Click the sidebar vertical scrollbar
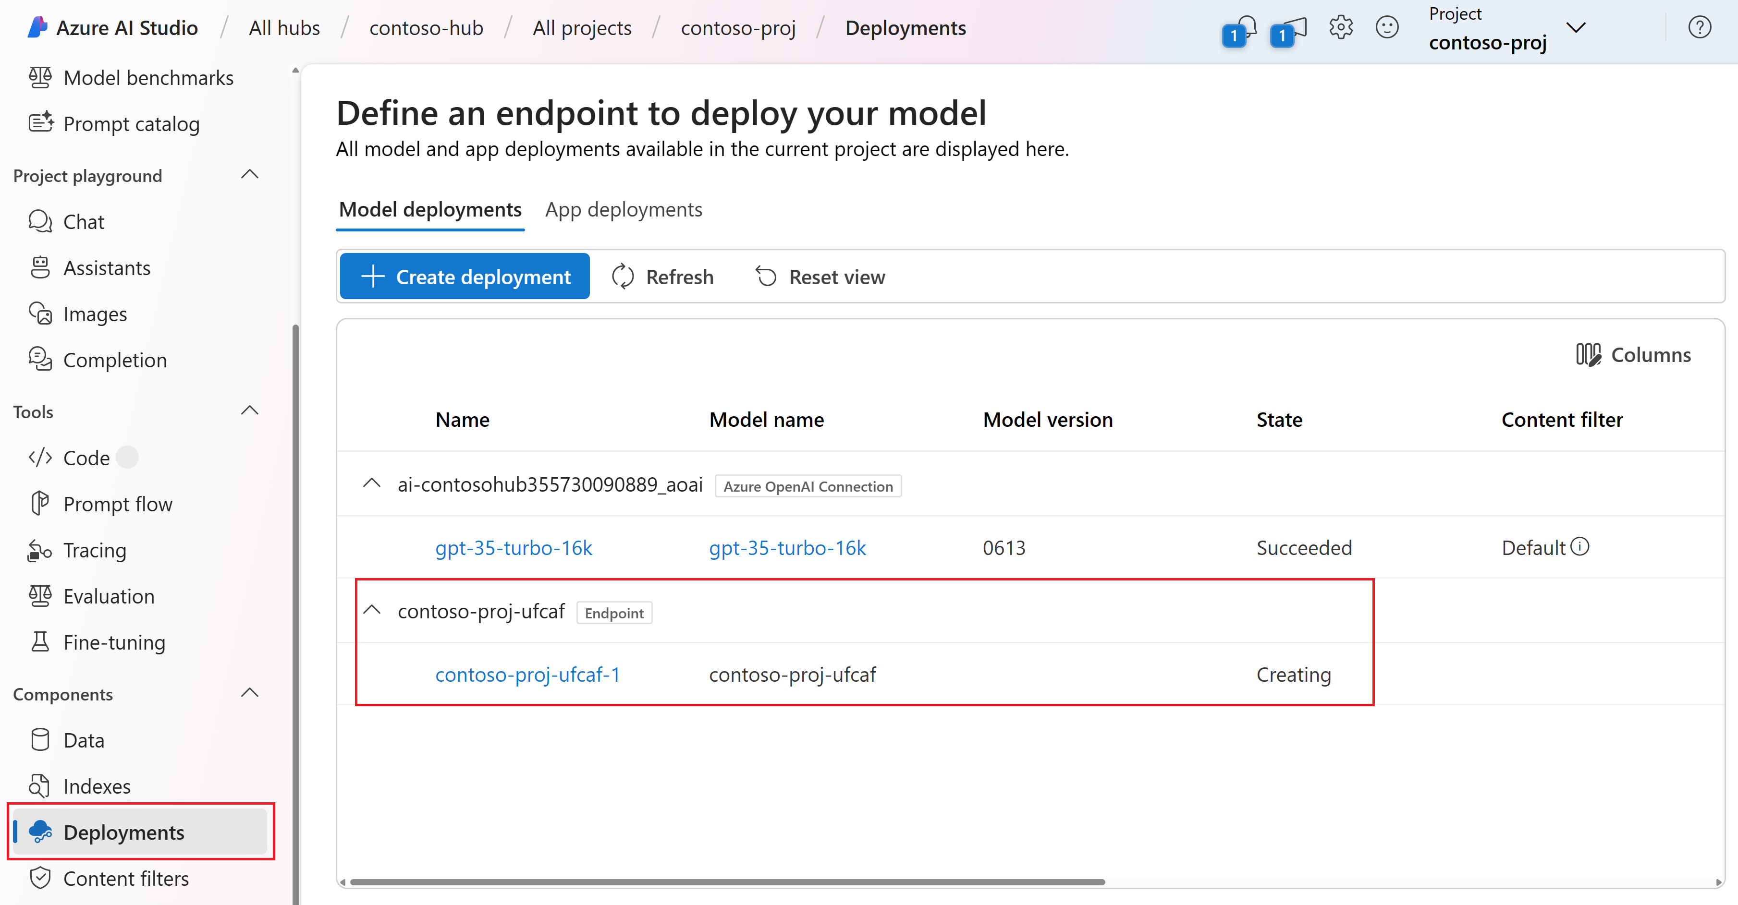This screenshot has height=905, width=1738. [x=295, y=614]
